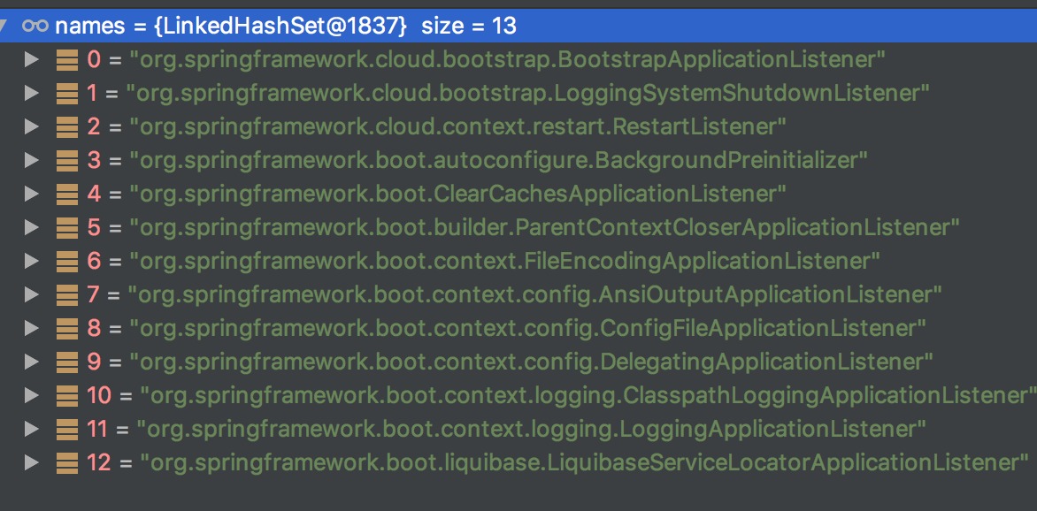Select the RestartListener string value

point(457,127)
